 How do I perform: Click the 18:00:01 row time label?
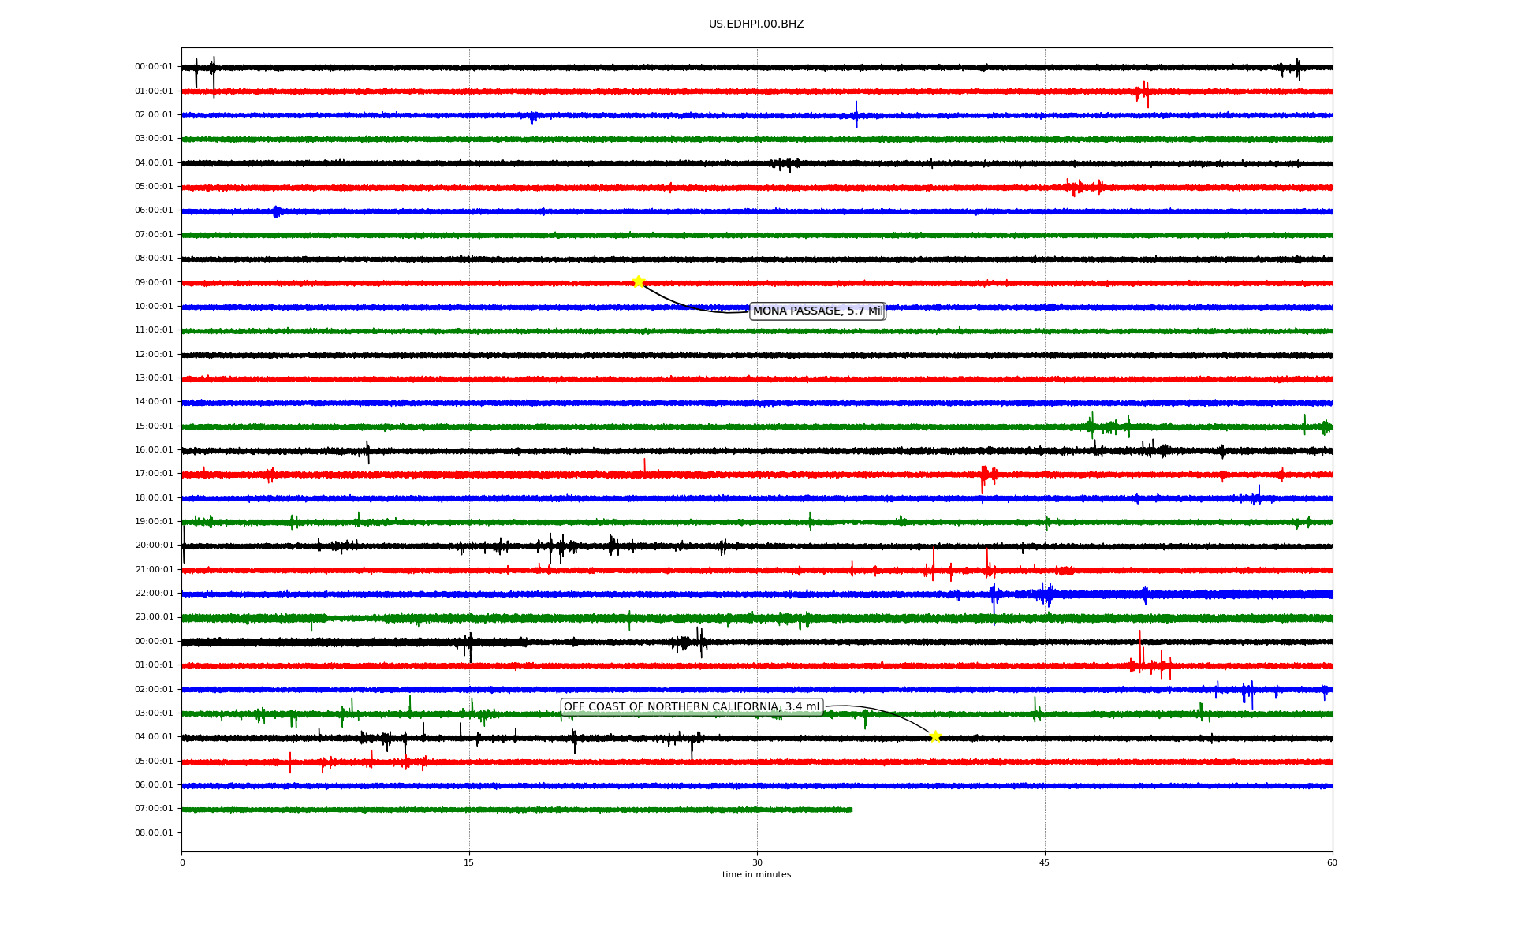pyautogui.click(x=154, y=498)
